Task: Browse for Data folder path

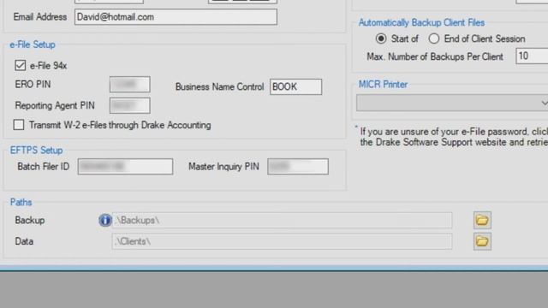Action: tap(482, 241)
